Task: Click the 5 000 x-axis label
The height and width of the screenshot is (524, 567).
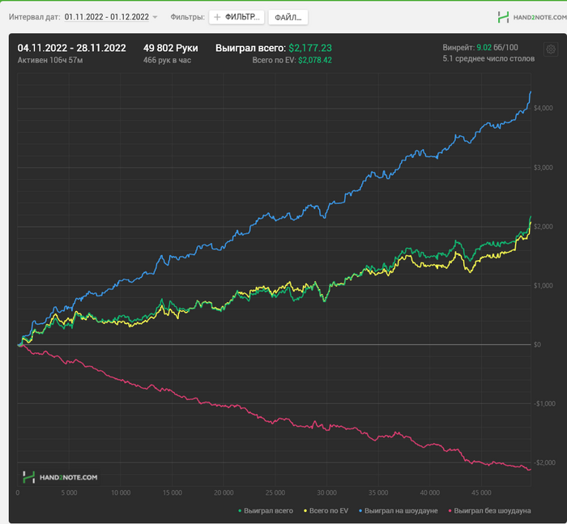Action: [69, 492]
